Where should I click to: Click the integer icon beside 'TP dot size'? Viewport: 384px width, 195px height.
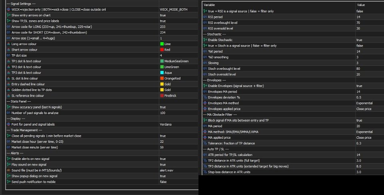8,55
